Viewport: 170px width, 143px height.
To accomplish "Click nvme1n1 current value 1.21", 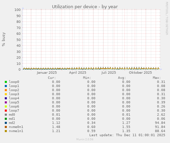I will (x=56, y=131).
